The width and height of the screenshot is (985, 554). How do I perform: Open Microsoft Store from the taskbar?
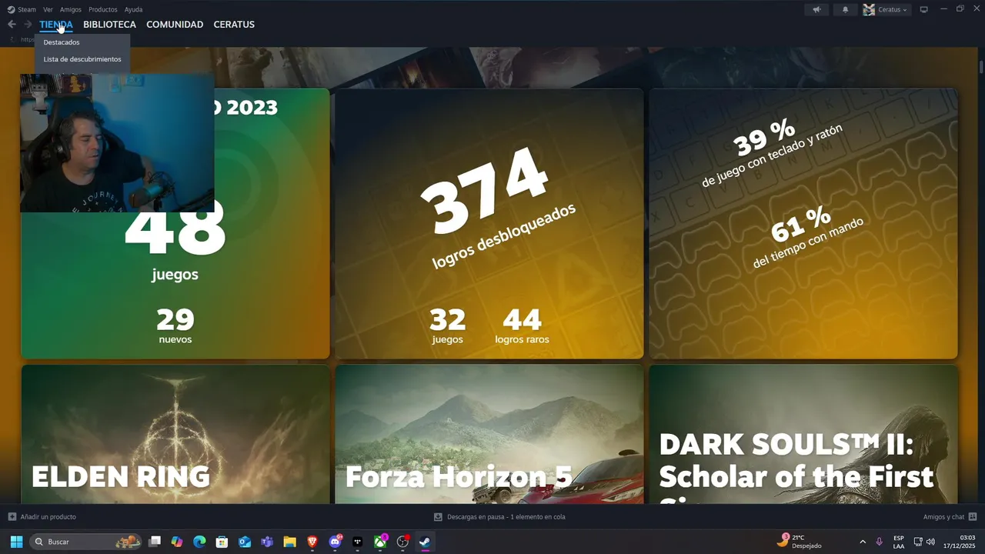tap(222, 542)
